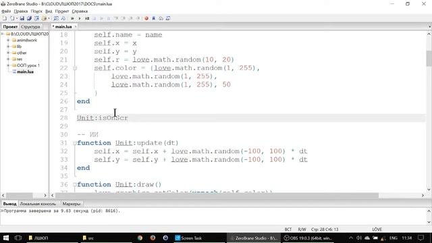
Task: Fold the self.color table at line 22
Action: [x=75, y=68]
